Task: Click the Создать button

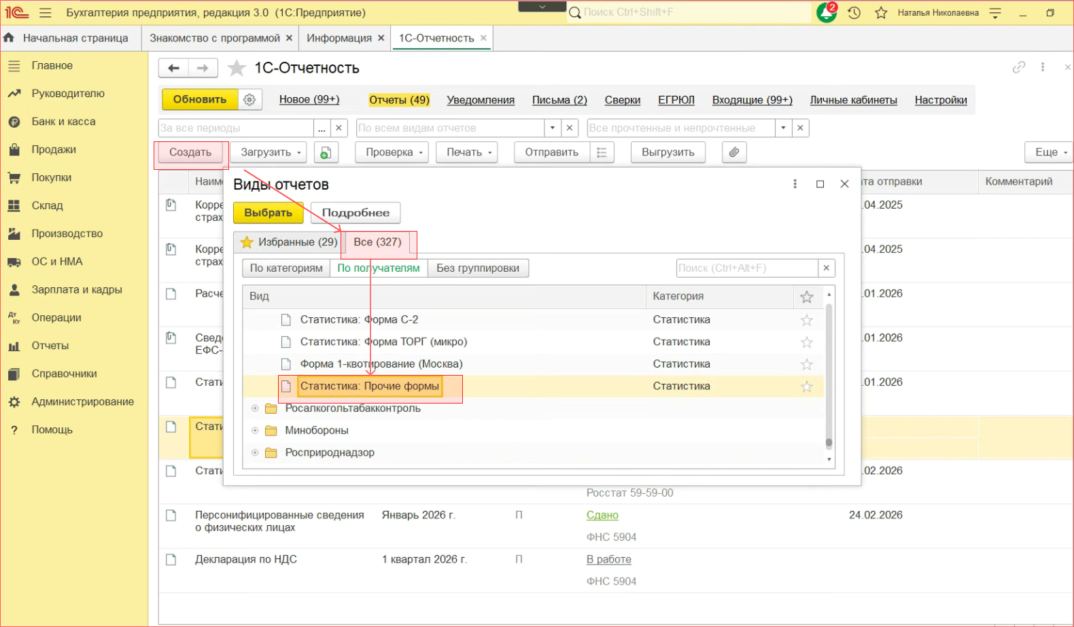Action: click(x=190, y=153)
